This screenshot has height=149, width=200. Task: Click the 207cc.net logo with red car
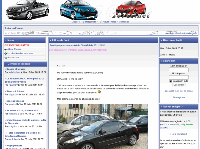tap(131, 10)
